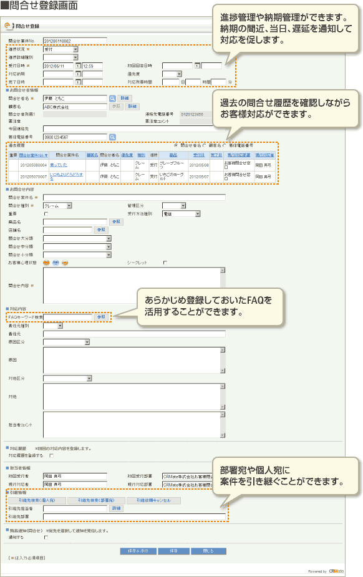The image size is (363, 577).
Task: Open 問合せ種別 dropdown showing クレーム
Action: [57, 206]
